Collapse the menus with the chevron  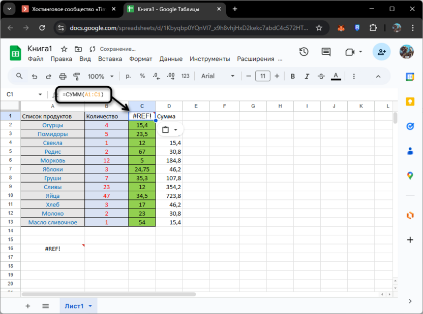click(x=378, y=77)
